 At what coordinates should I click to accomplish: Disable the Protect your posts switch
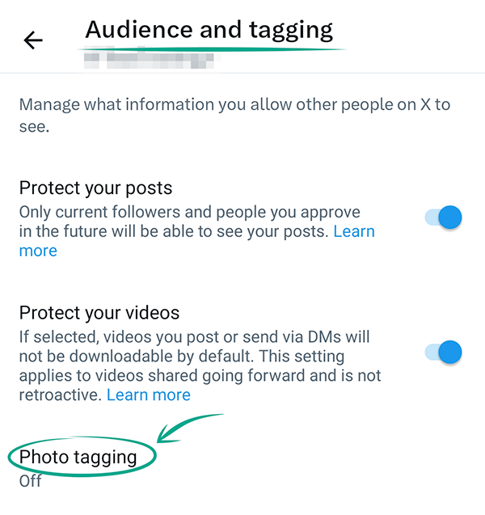(x=444, y=217)
